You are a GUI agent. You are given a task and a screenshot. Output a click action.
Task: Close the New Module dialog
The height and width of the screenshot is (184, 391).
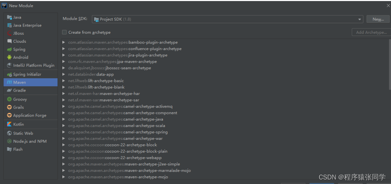388,6
